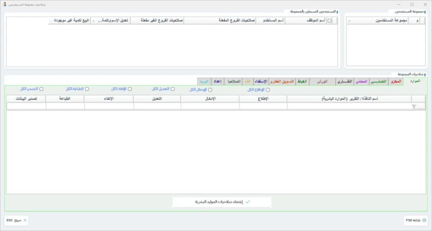Check the الطباعة الكل checkbox
432x231 pixels.
point(87,89)
